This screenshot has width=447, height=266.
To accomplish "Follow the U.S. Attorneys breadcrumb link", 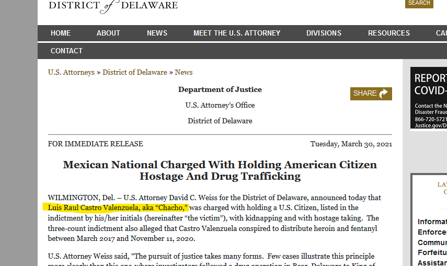I will 71,73.
